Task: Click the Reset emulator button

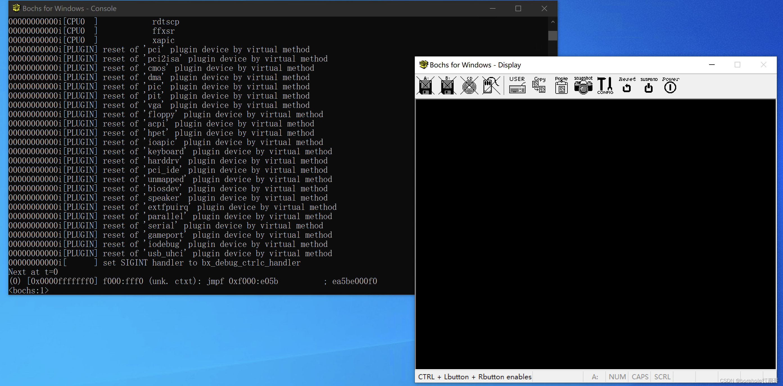Action: (x=627, y=86)
